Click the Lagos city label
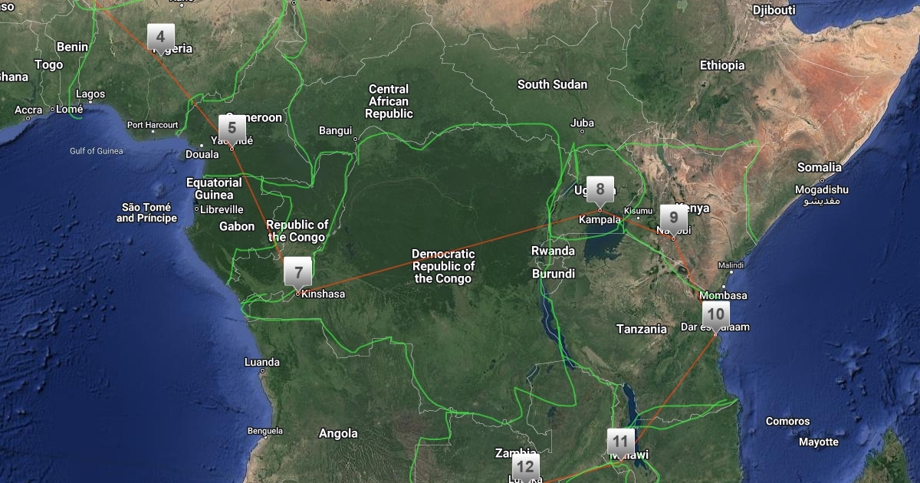The width and height of the screenshot is (920, 483). pyautogui.click(x=90, y=94)
